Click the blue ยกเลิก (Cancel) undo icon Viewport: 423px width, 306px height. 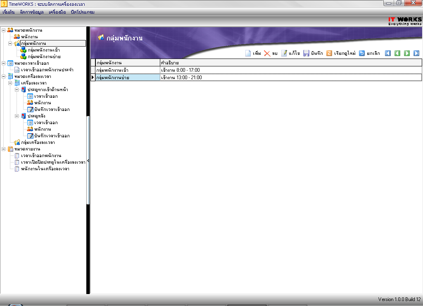362,53
